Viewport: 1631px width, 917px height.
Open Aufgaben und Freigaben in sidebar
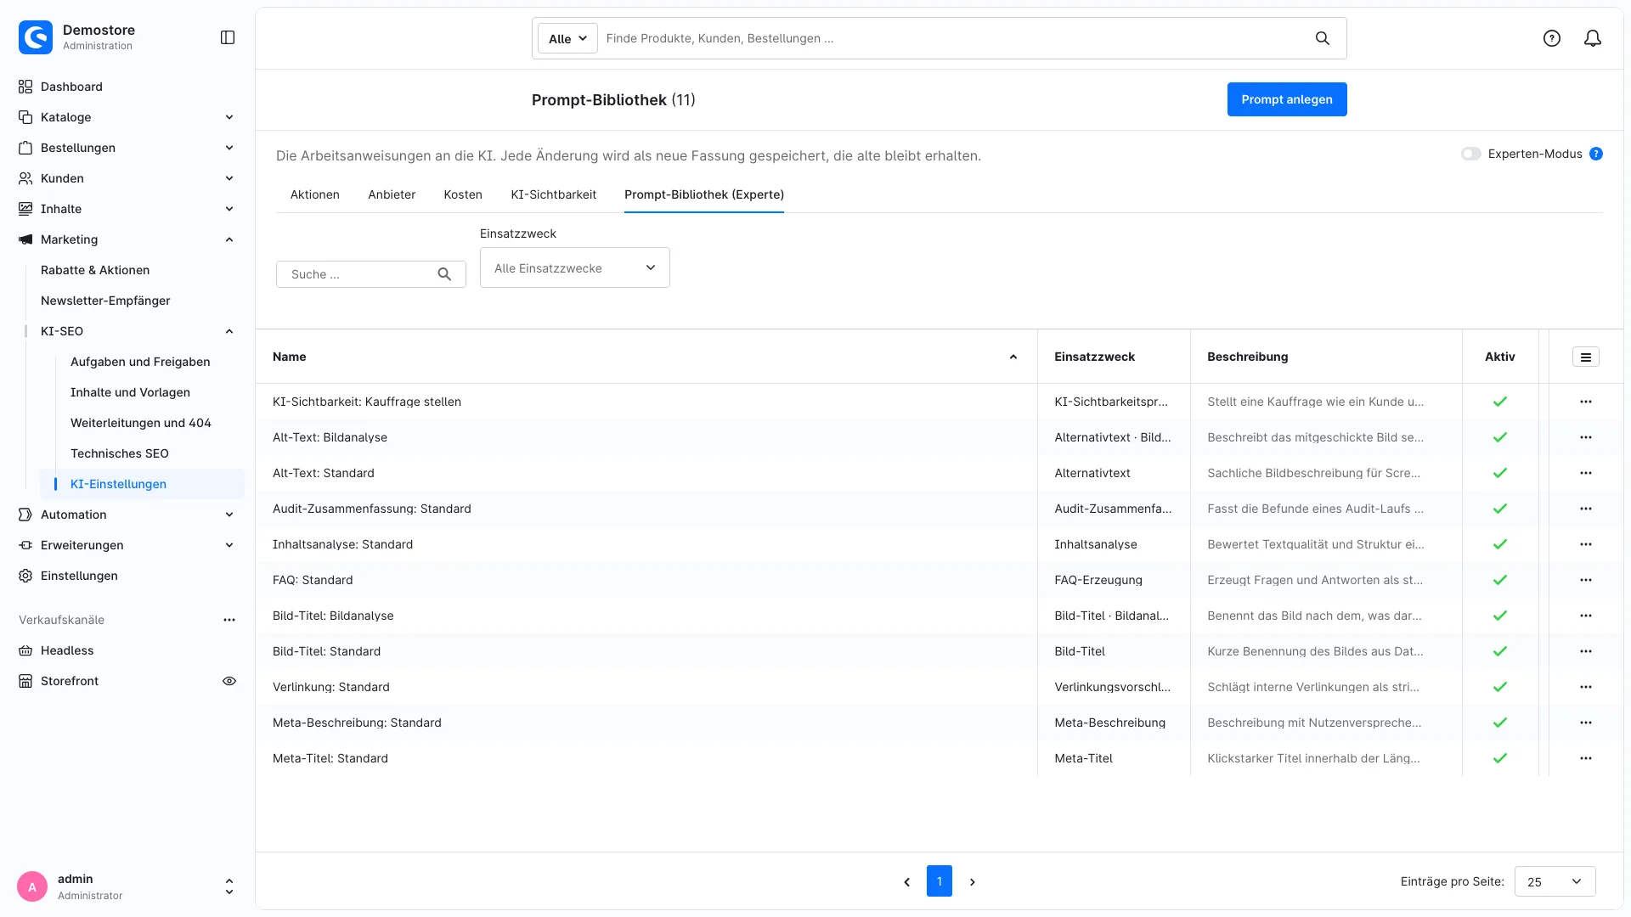[x=140, y=362]
